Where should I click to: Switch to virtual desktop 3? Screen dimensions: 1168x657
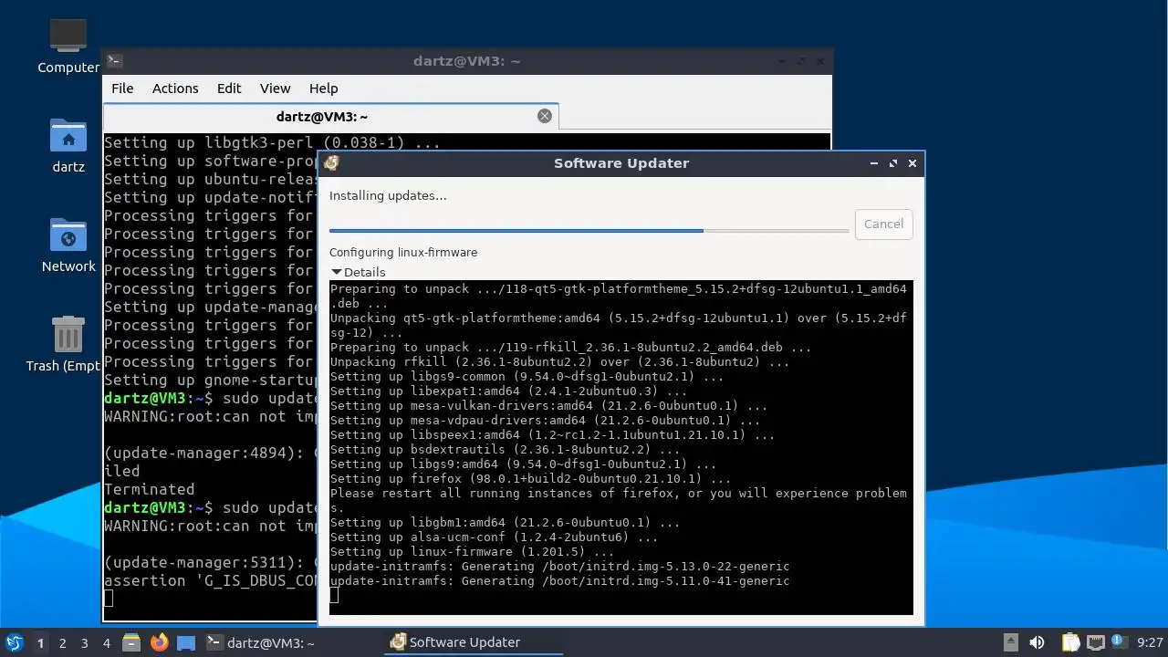[x=84, y=643]
